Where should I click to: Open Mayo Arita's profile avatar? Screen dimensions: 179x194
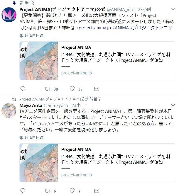[9, 110]
